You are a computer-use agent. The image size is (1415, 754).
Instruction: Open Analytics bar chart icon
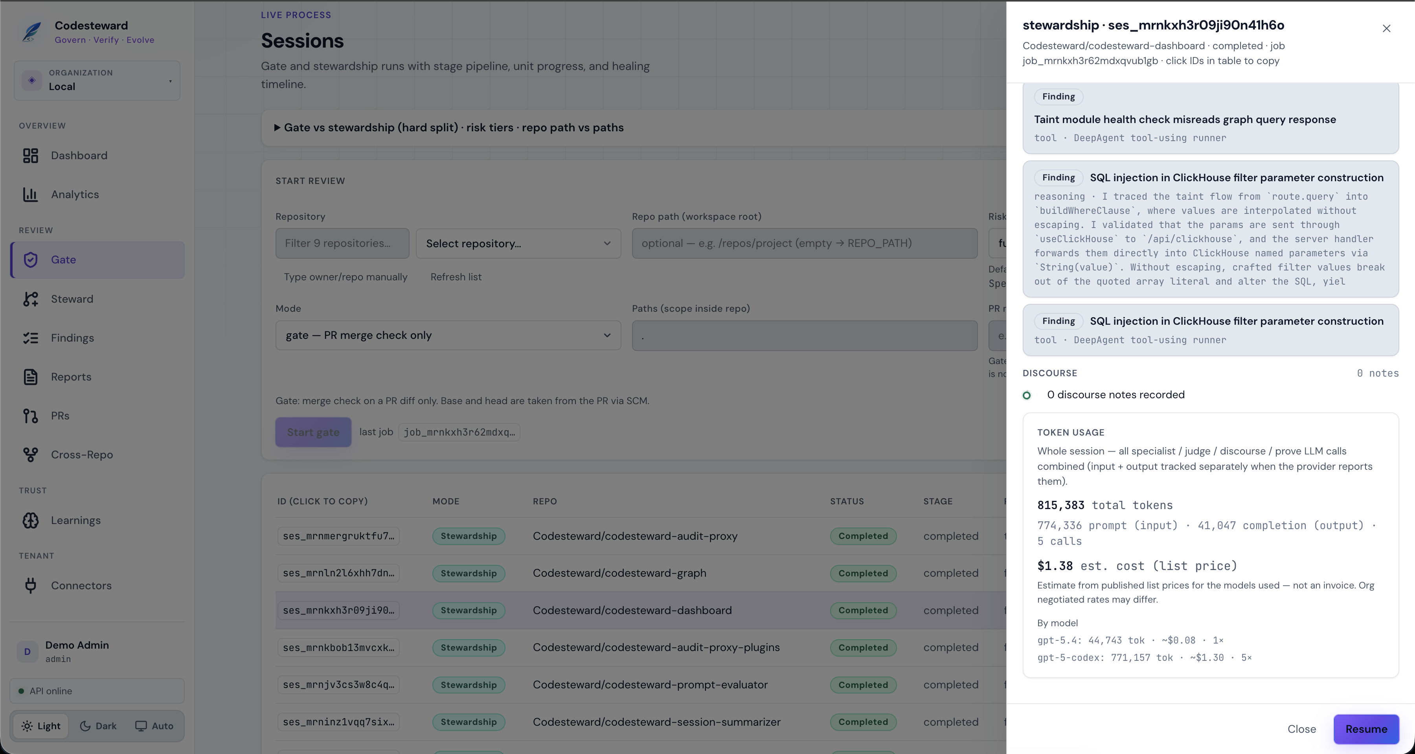31,195
